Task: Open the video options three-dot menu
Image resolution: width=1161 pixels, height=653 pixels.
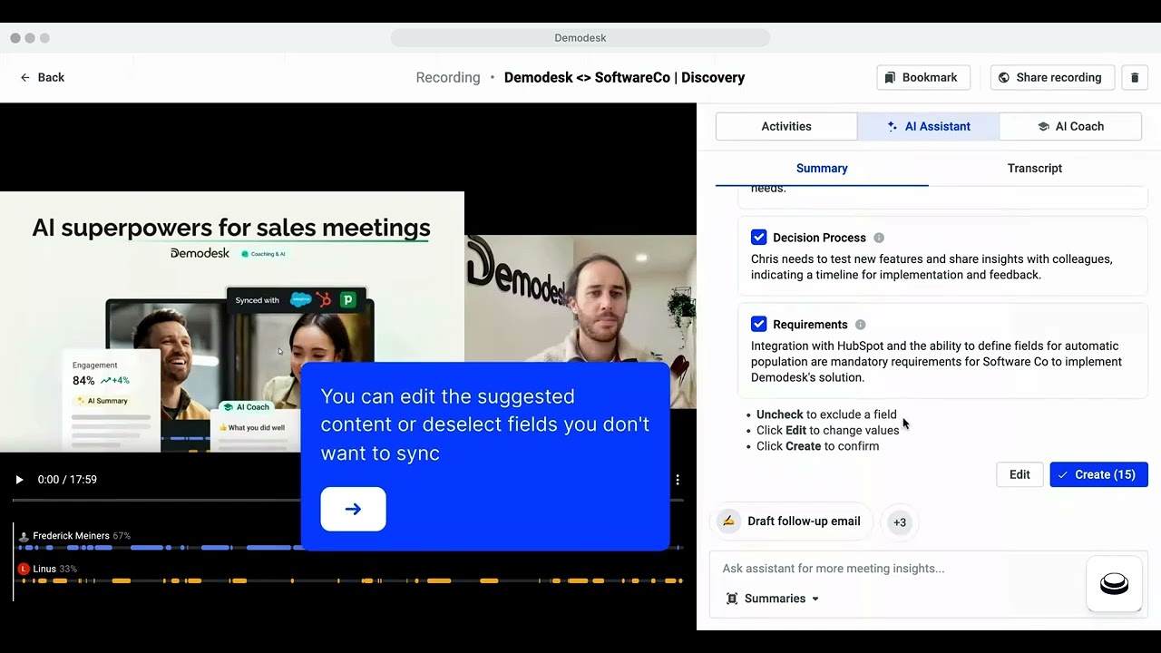Action: [x=678, y=480]
